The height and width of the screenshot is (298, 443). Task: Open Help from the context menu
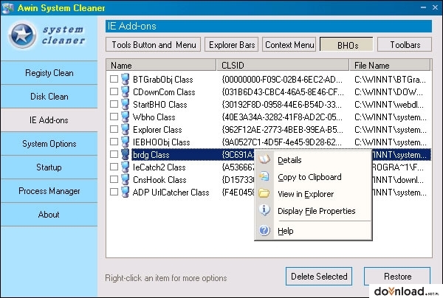[x=313, y=231]
